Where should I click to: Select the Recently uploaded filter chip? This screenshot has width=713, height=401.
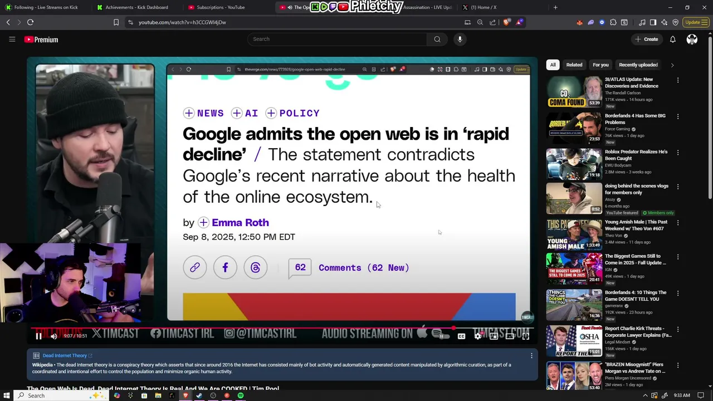(638, 65)
